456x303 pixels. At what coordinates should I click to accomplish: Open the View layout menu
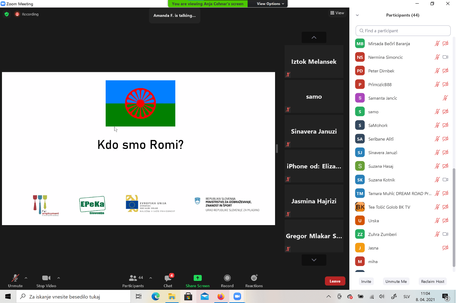coord(337,13)
